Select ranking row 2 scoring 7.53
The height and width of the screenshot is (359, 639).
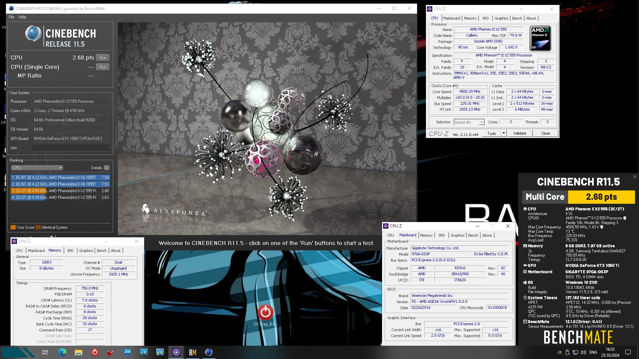[x=60, y=184]
